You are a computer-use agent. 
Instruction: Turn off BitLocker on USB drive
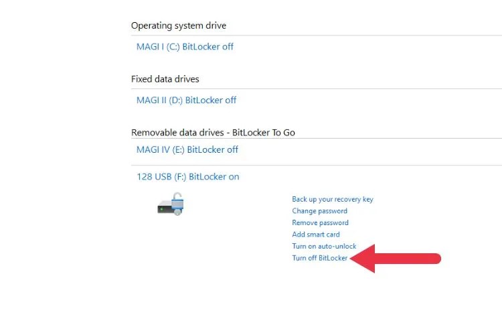point(320,258)
